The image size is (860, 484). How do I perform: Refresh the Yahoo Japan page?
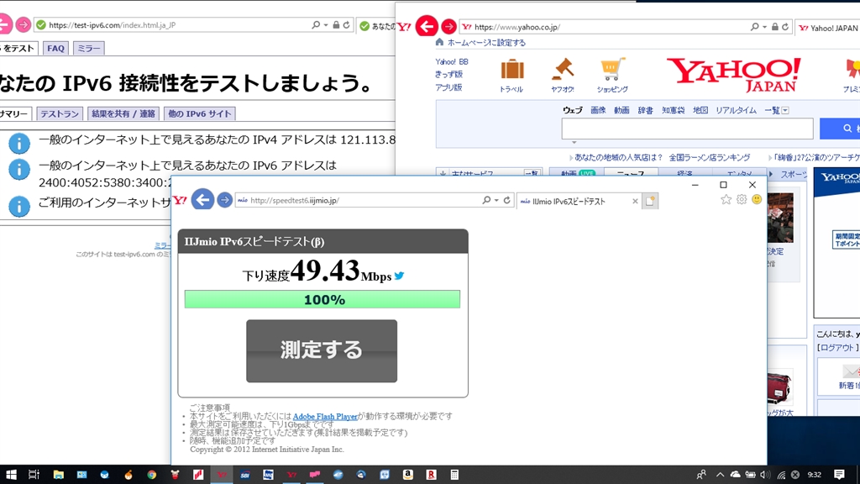[x=785, y=26]
